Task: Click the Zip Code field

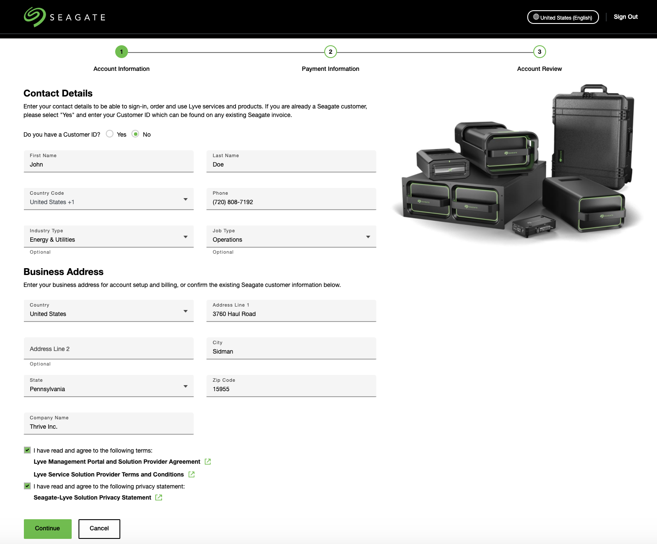Action: (x=291, y=386)
